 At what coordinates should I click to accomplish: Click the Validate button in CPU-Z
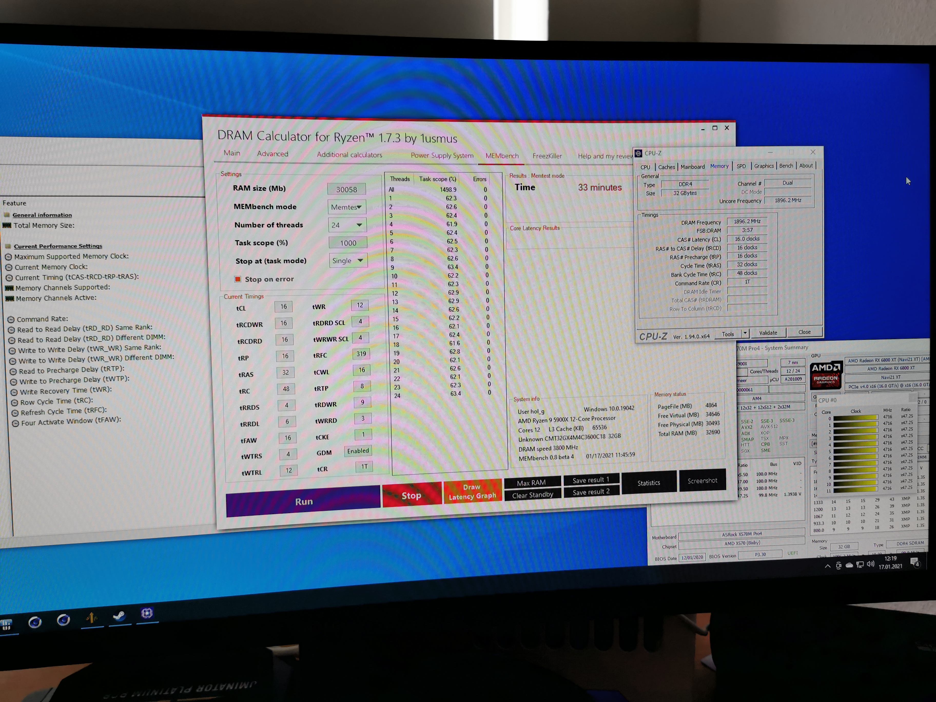pos(768,333)
